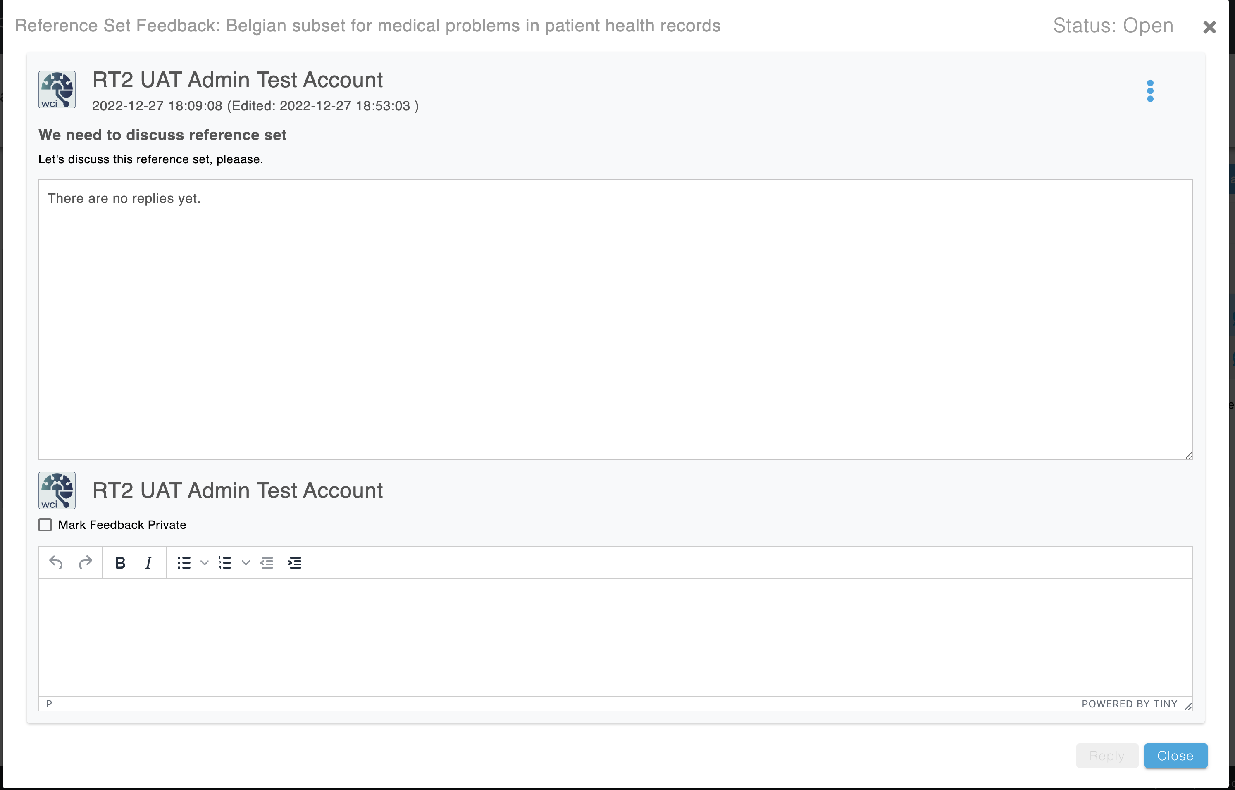Toggle italic formatting in reply editor

click(x=149, y=563)
